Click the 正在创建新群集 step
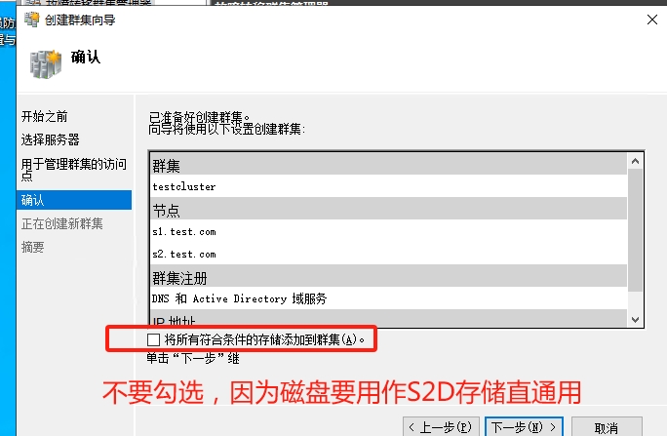Image resolution: width=667 pixels, height=436 pixels. pyautogui.click(x=62, y=223)
